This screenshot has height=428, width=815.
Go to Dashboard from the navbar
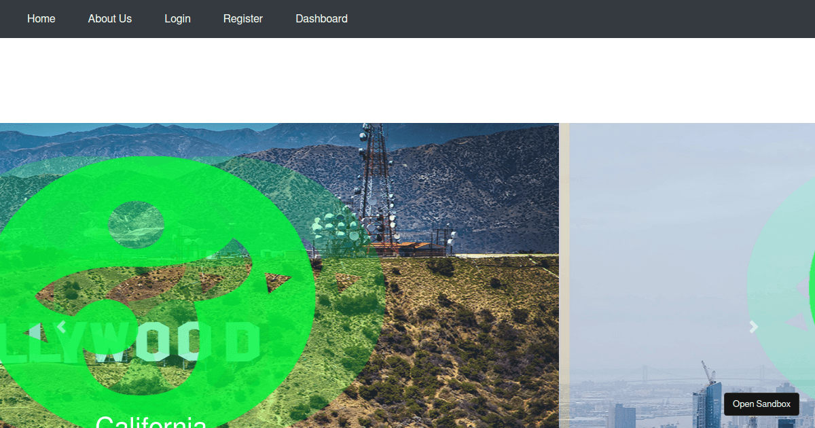(x=321, y=18)
